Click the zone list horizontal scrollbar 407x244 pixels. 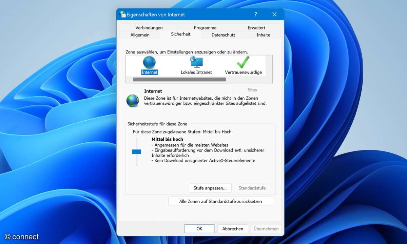coord(179,79)
